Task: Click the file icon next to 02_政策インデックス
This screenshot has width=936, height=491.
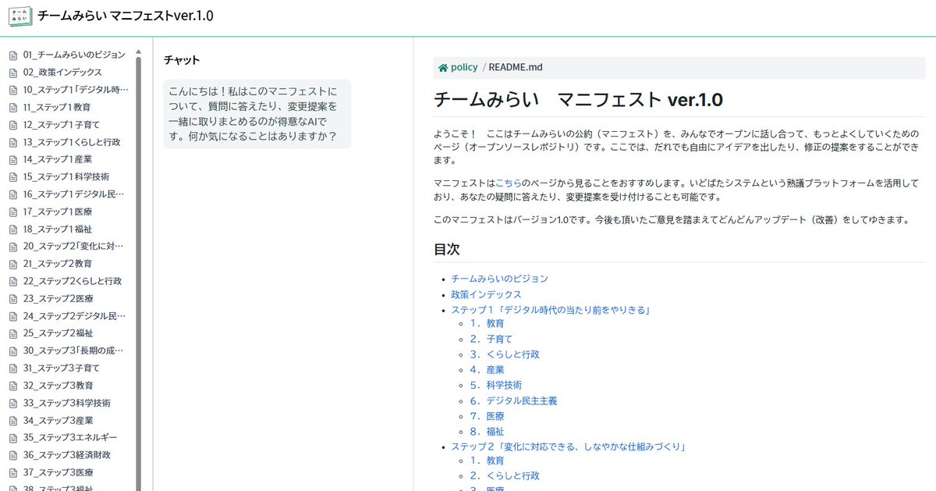Action: click(13, 72)
